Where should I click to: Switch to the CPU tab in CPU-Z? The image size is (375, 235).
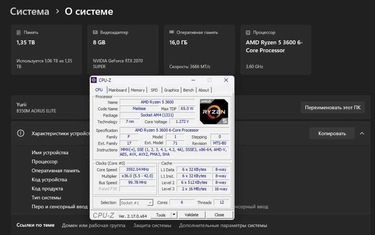(x=99, y=90)
